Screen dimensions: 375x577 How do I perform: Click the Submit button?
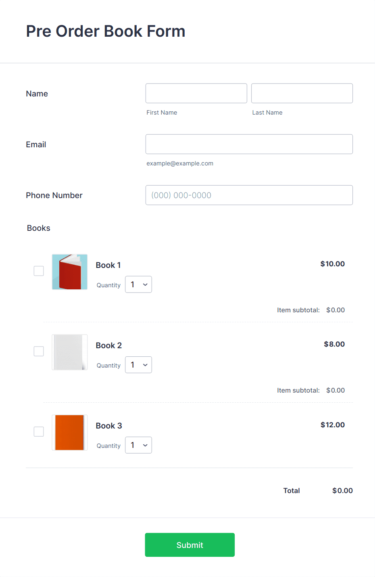[x=190, y=545]
